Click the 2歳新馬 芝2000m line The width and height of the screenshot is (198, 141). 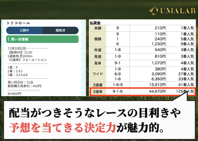pyautogui.click(x=20, y=56)
